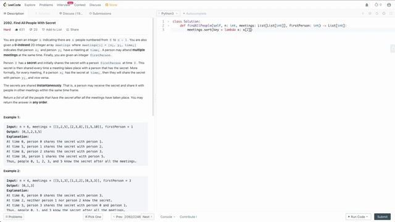
Task: Open Contest in the navbar
Action: 80,5
